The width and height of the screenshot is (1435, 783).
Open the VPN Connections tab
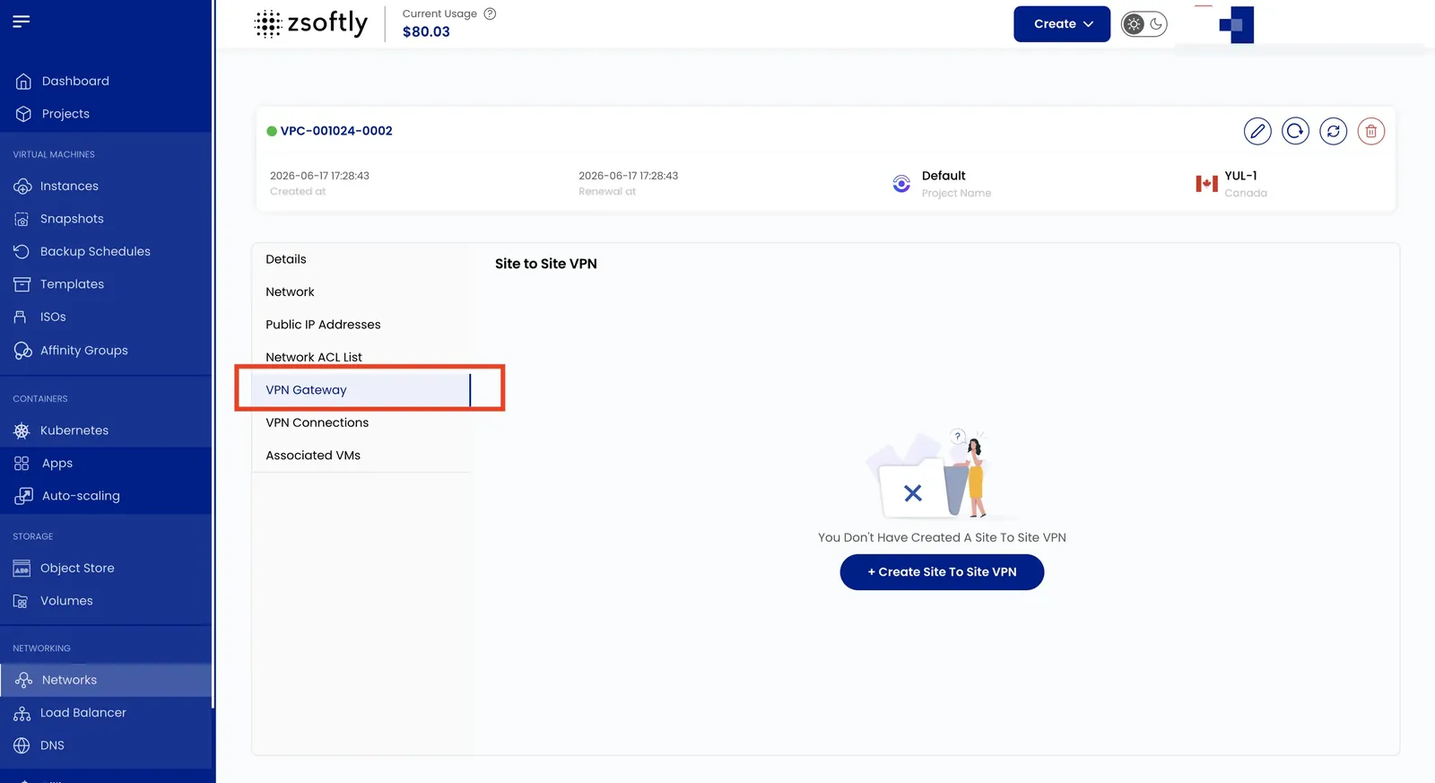tap(361, 422)
